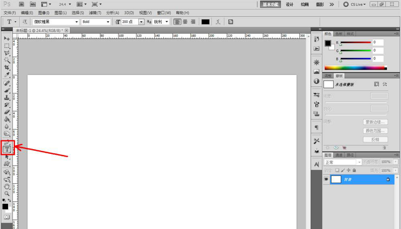Launch Adobe Bridge from top bar

click(x=21, y=4)
